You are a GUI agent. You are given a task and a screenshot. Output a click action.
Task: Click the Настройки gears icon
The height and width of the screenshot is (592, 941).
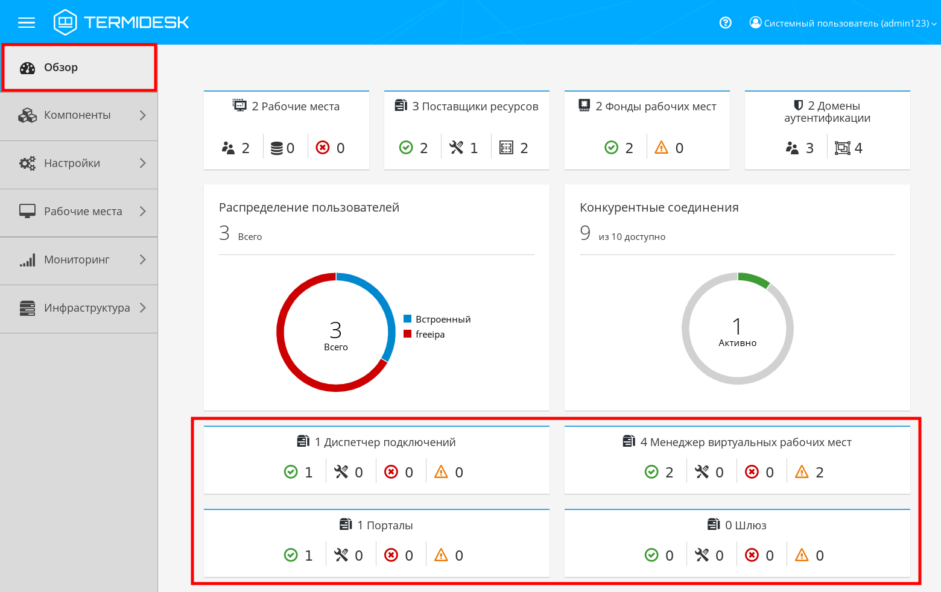pyautogui.click(x=27, y=163)
